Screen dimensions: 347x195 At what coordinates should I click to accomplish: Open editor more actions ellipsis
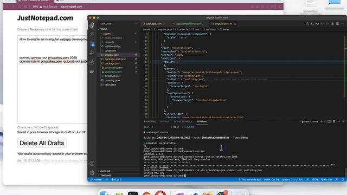(343, 24)
